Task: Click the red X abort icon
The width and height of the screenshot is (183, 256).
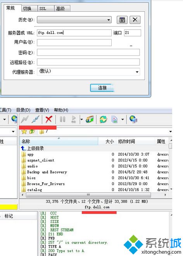Action: pos(48,119)
